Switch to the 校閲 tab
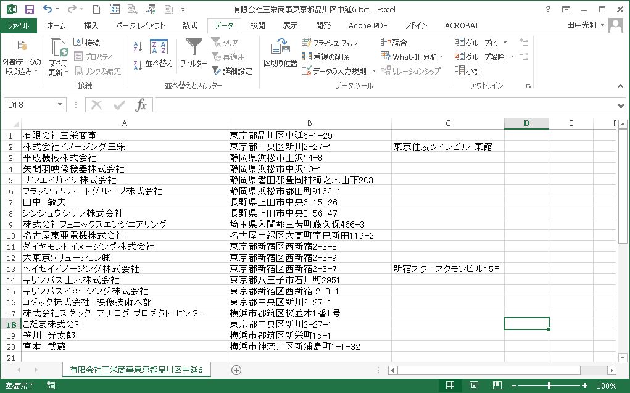The height and width of the screenshot is (393, 630). click(x=257, y=26)
